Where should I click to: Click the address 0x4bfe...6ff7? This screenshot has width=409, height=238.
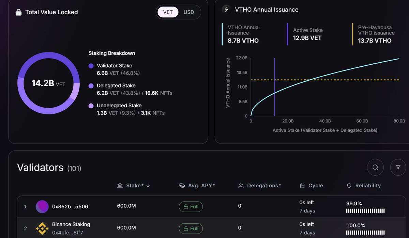[67, 233]
